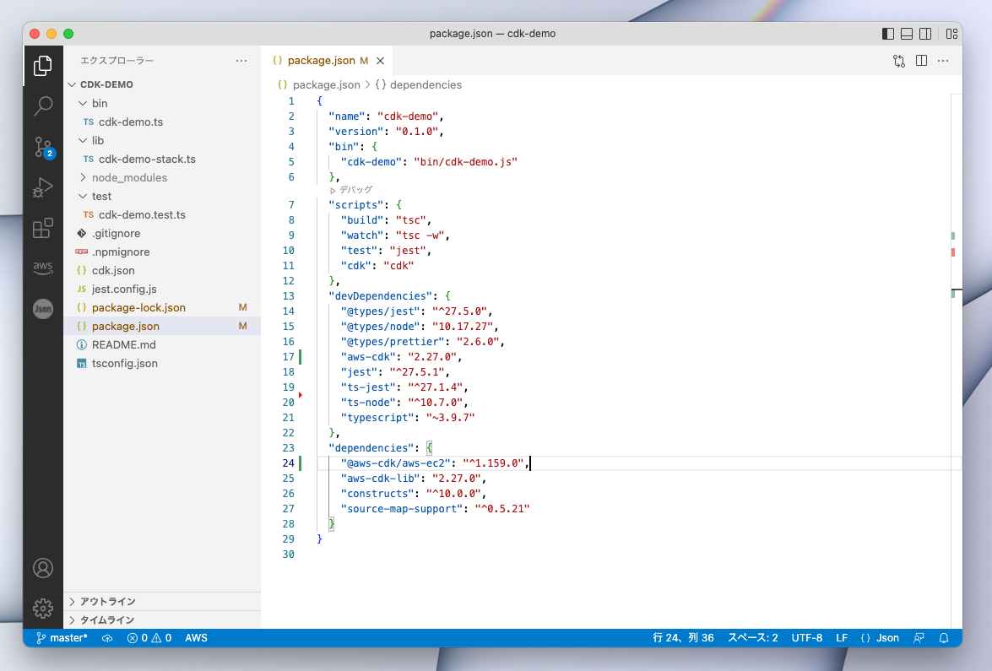Screen dimensions: 992x671
Task: Open problems errors and warnings indicator
Action: point(149,638)
